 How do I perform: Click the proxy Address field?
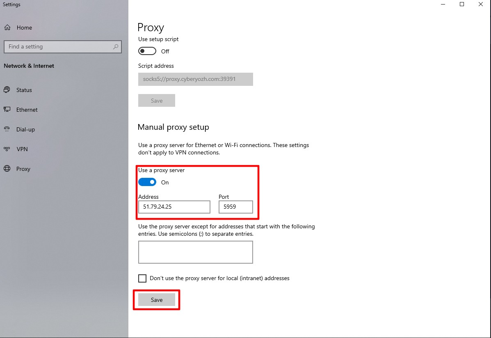click(174, 207)
